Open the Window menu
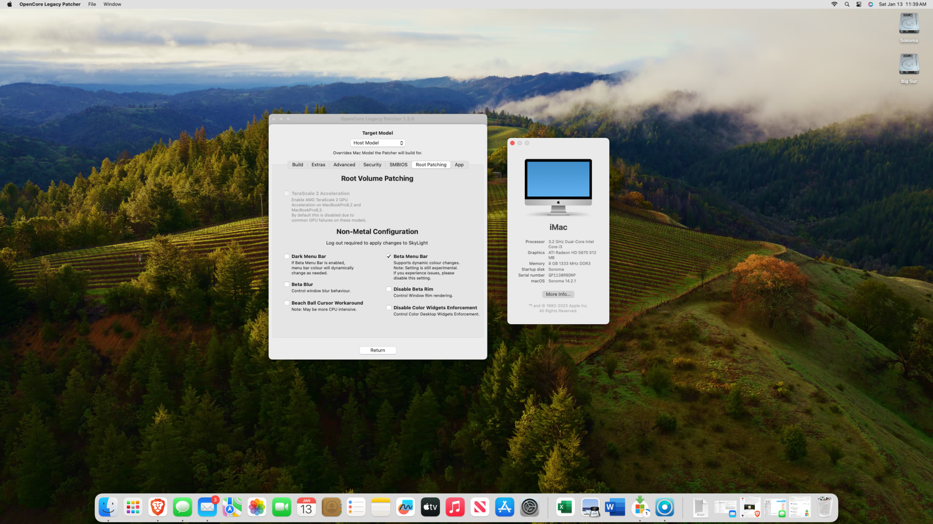This screenshot has width=933, height=524. point(112,4)
